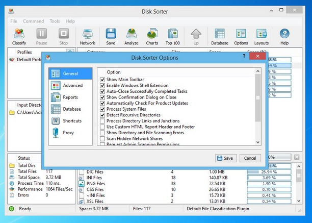Open the Database toolbar icon

coord(220,36)
